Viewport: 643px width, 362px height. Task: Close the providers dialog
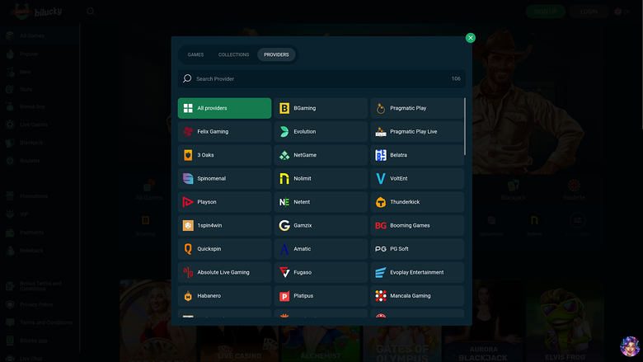coord(471,38)
